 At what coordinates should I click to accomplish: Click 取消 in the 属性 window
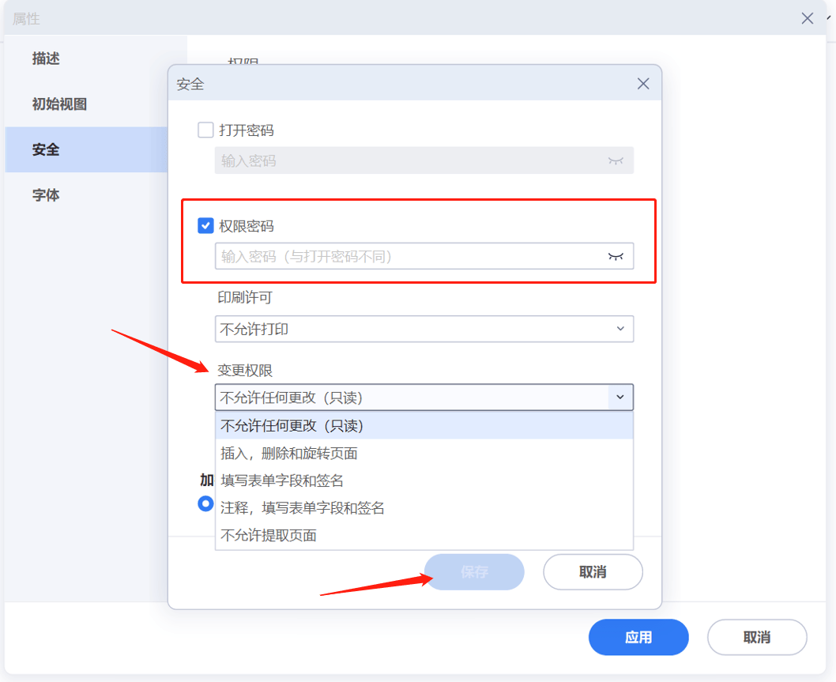[757, 637]
